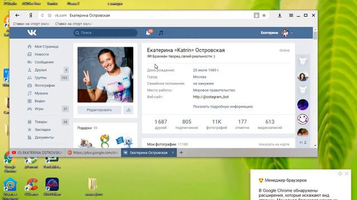The width and height of the screenshot is (357, 200).
Task: Close the Екатерина Островская tab
Action: click(173, 153)
